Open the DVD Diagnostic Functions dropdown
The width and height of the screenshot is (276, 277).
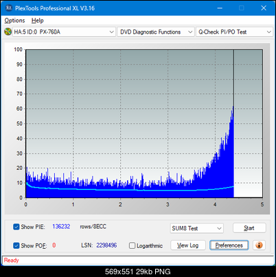(x=156, y=32)
